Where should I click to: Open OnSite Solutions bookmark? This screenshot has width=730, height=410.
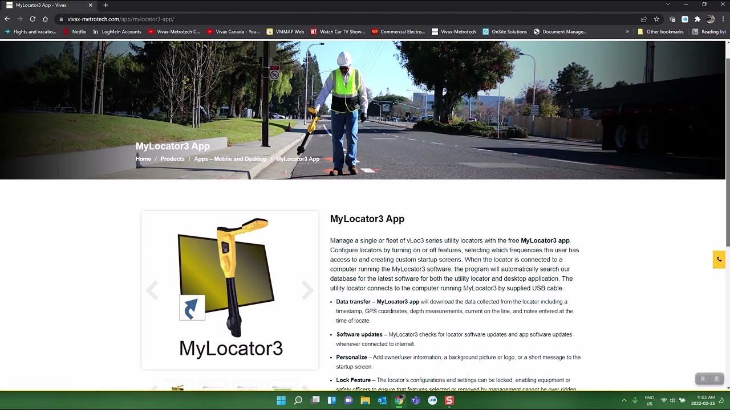coord(505,32)
